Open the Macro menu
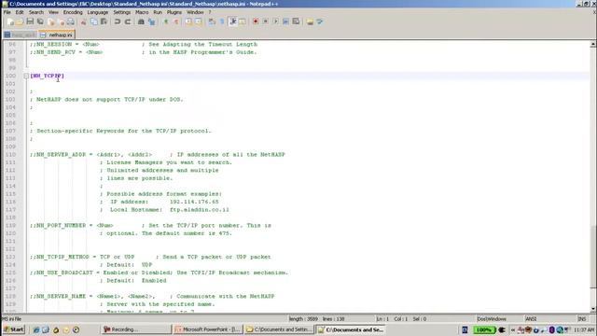597x336 pixels. point(142,12)
